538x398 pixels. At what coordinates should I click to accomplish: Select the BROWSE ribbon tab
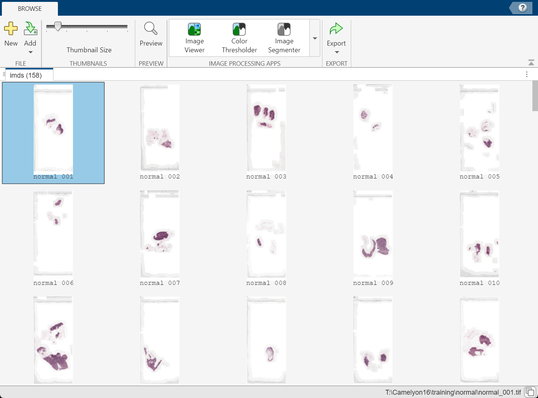pyautogui.click(x=30, y=8)
